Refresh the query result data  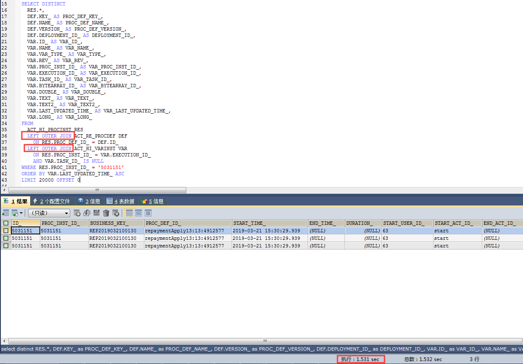point(86,213)
